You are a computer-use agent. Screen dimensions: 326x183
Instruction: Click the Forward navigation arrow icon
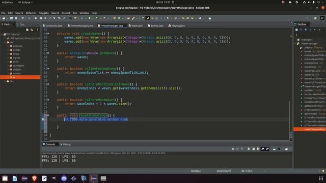(200, 18)
